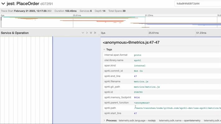The height and width of the screenshot is (124, 221).
Task: Click the span.kind value internal
Action: click(140, 66)
